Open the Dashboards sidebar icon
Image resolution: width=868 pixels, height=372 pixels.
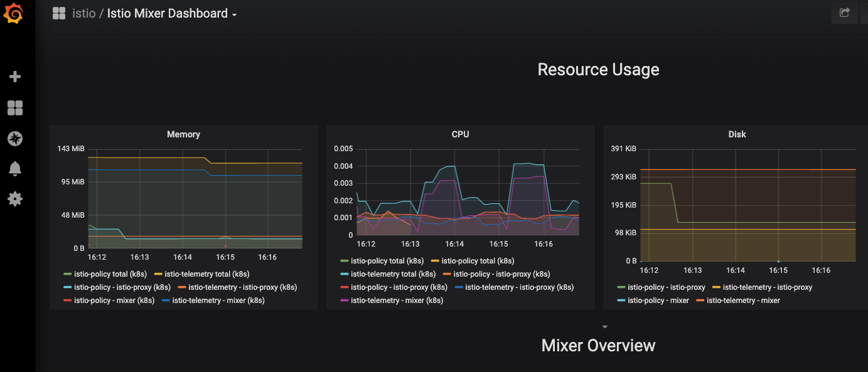tap(15, 108)
